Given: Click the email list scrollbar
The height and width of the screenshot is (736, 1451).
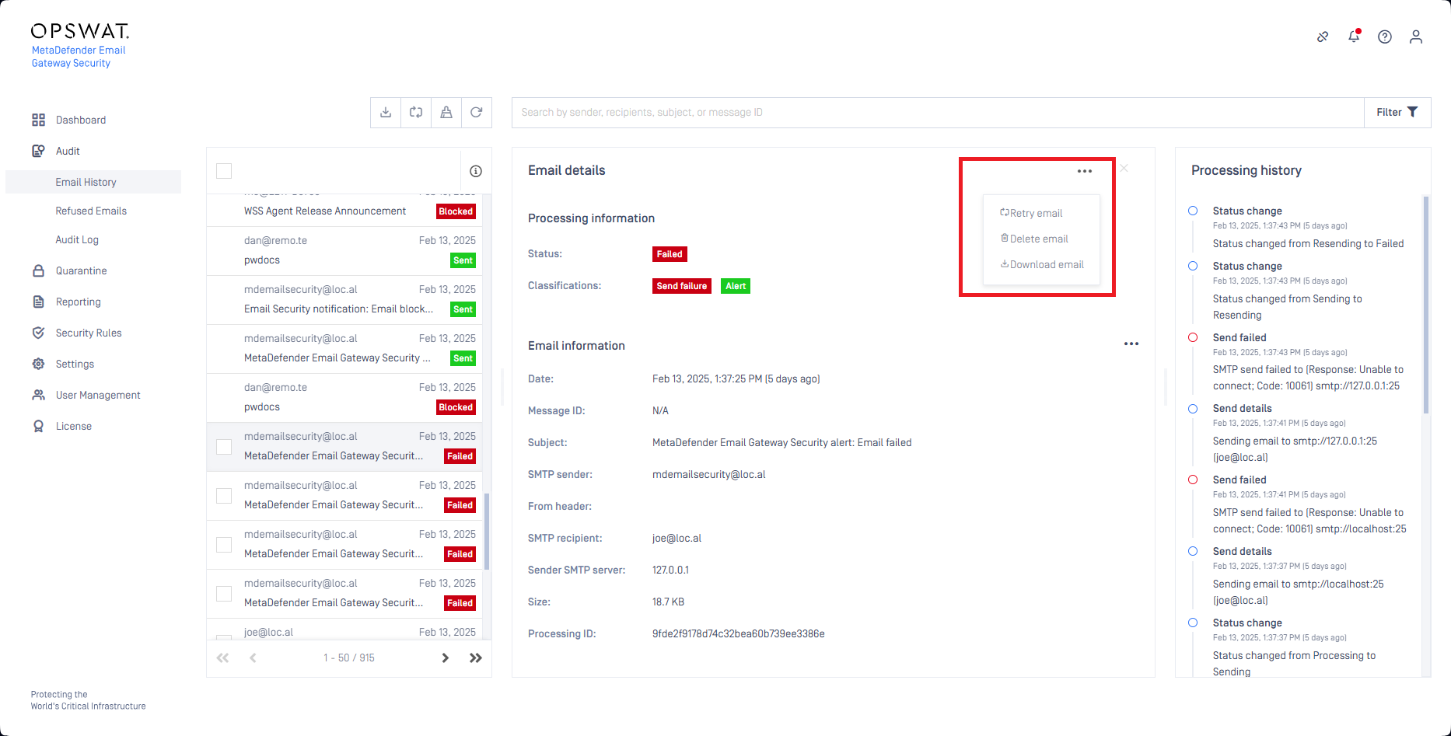Looking at the screenshot, I should pos(487,532).
